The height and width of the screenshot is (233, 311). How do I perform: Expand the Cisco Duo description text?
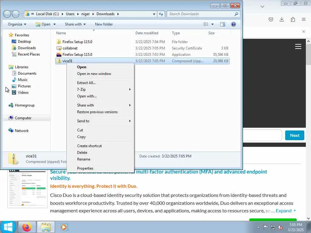click(286, 211)
